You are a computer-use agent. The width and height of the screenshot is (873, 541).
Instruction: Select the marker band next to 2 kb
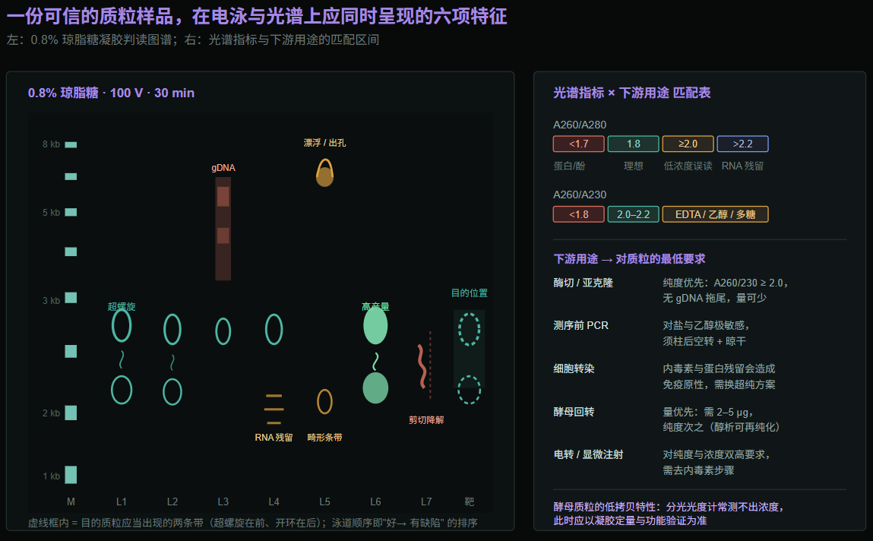tap(71, 413)
